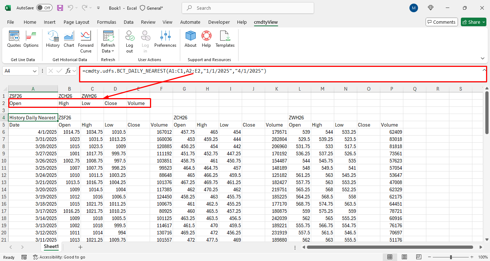Click the Name Box showing A4

pos(17,71)
